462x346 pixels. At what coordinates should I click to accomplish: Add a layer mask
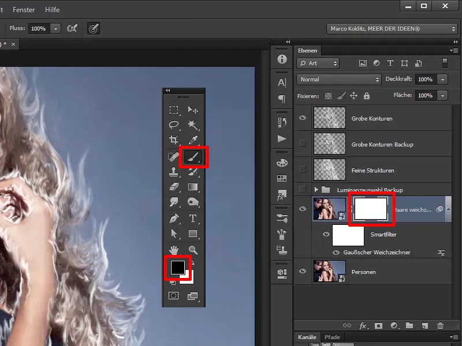pos(378,325)
